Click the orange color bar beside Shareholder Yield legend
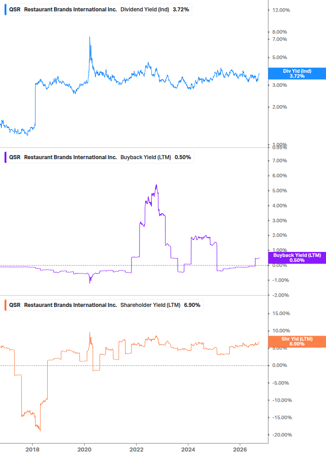 coord(5,305)
